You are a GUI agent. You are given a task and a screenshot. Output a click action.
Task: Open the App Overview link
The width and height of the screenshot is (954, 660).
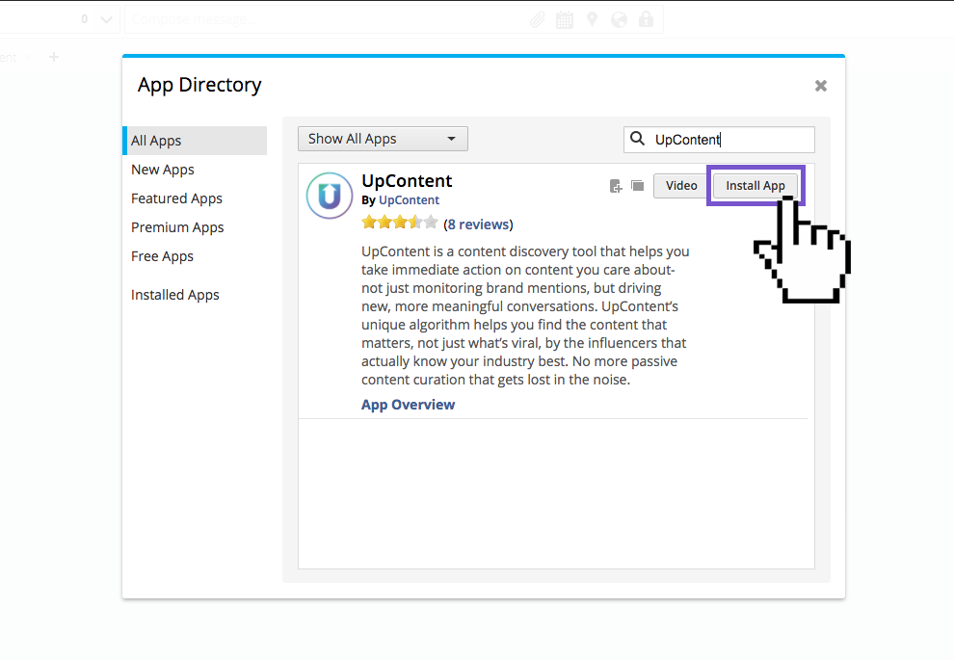point(408,405)
